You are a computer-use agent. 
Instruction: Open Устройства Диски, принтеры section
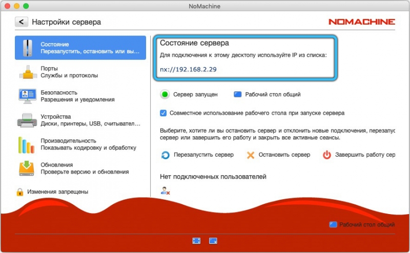tap(80, 120)
